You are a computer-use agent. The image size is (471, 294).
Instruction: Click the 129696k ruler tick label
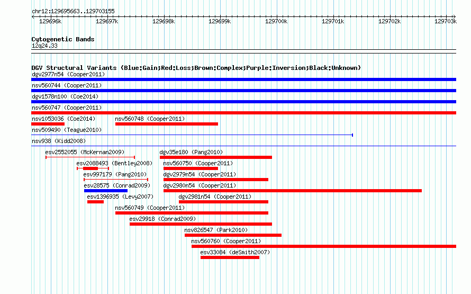point(50,21)
